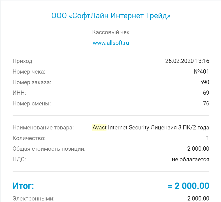Click the bold total amount = 2 000.00
Viewport: 221px width, 202px height.
click(x=188, y=186)
